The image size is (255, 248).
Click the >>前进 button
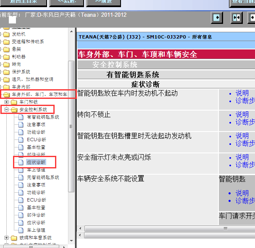click(103, 3)
